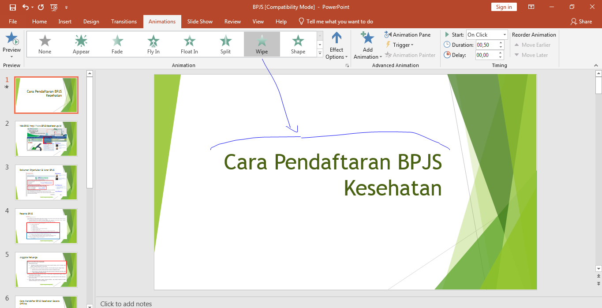
Task: Click animation star marker beside slide 1
Action: coord(7,87)
